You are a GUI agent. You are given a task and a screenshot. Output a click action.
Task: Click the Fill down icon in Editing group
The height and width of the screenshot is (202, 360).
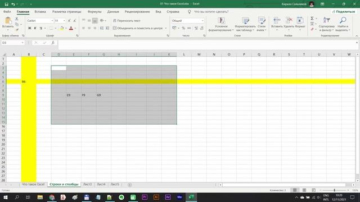pos(312,24)
